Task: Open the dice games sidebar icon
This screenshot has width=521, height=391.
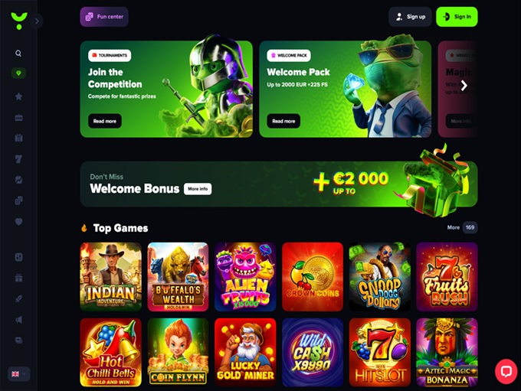Action: pos(18,200)
